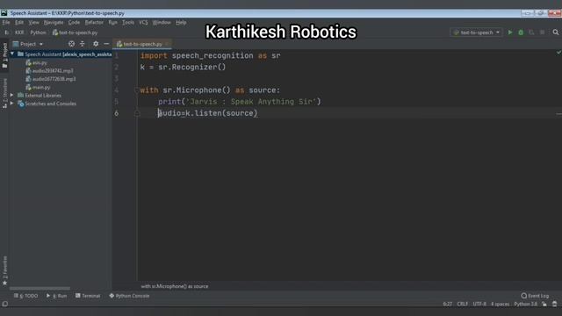Open the Event Log
Image resolution: width=562 pixels, height=316 pixels.
coord(535,296)
